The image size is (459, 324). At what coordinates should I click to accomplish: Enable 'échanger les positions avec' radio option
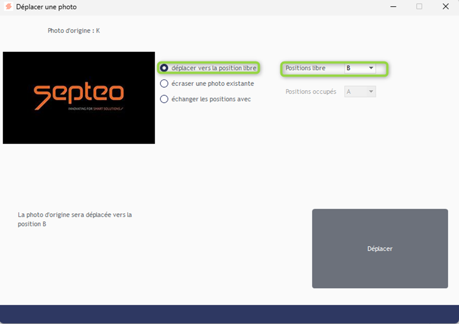(x=164, y=99)
